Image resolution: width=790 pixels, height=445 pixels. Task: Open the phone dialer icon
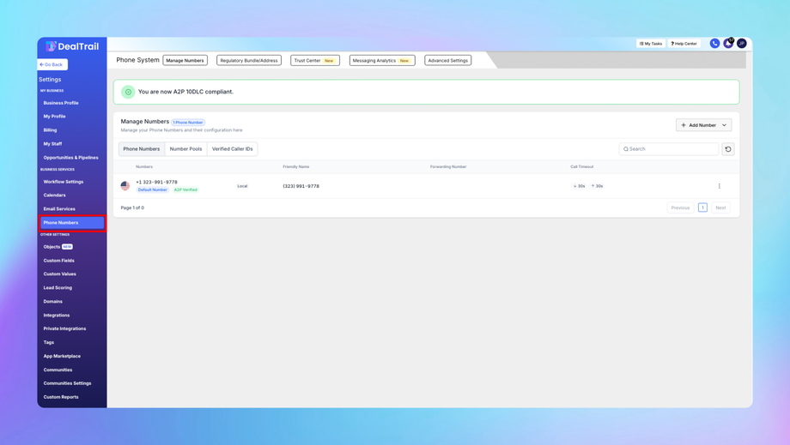pos(714,44)
